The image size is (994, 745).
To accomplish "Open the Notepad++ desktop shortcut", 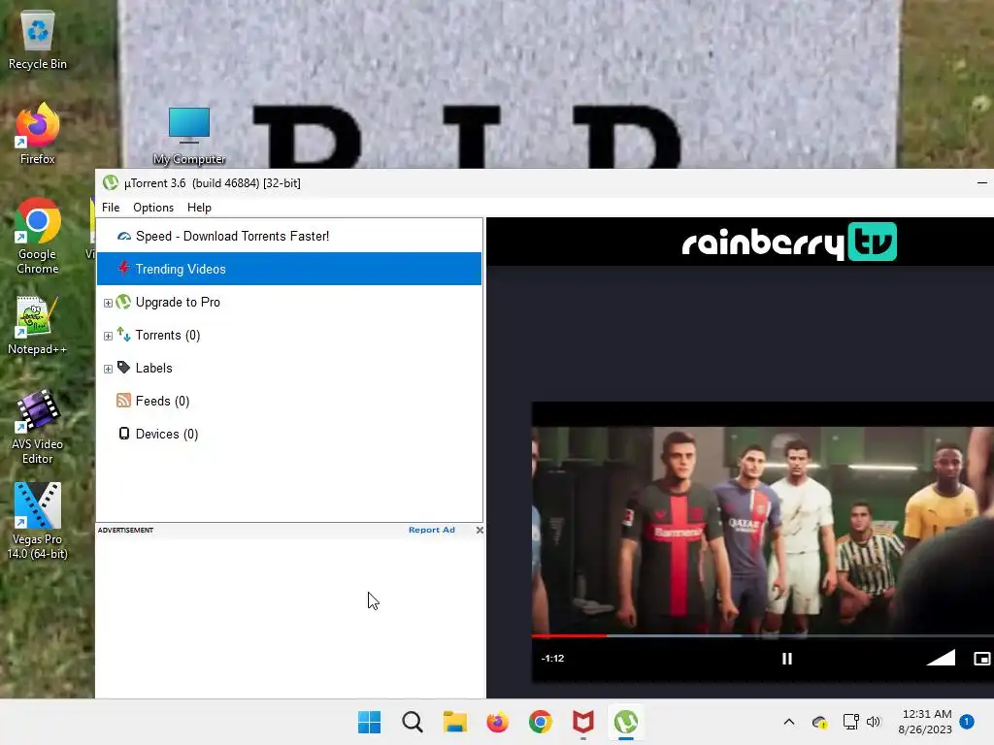I will (38, 326).
